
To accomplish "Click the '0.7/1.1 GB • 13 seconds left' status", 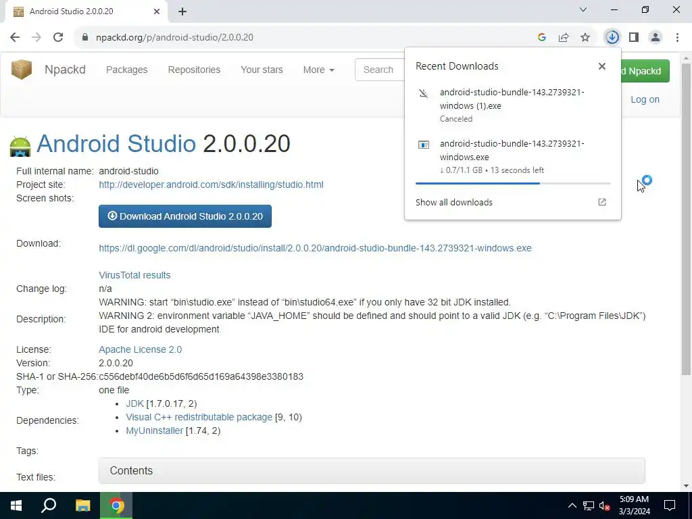I will tap(492, 170).
